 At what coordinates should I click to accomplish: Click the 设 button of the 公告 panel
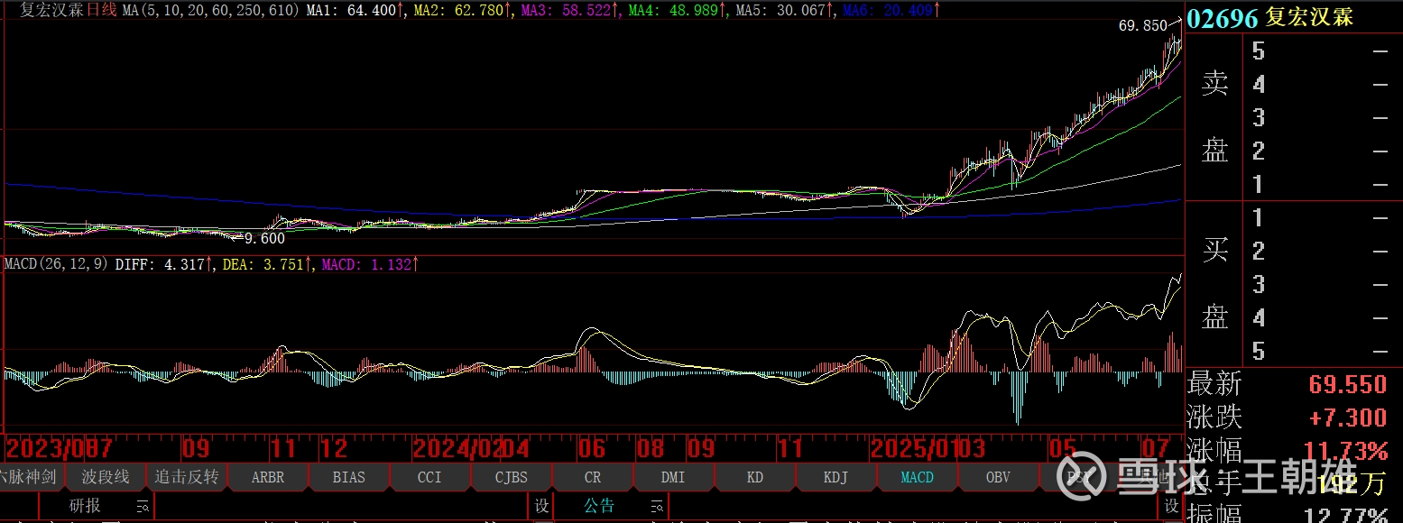tap(1170, 506)
